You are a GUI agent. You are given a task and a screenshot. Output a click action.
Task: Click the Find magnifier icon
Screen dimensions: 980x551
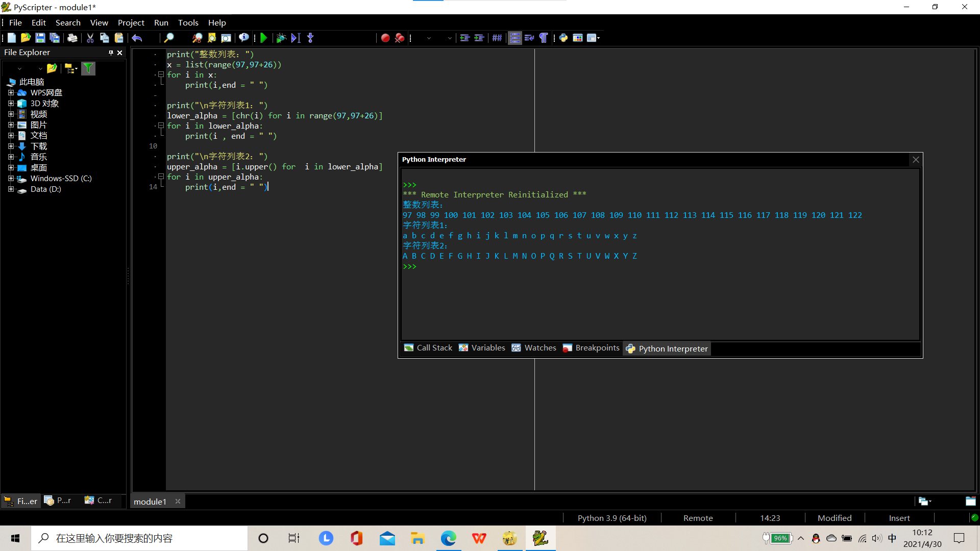coord(168,38)
